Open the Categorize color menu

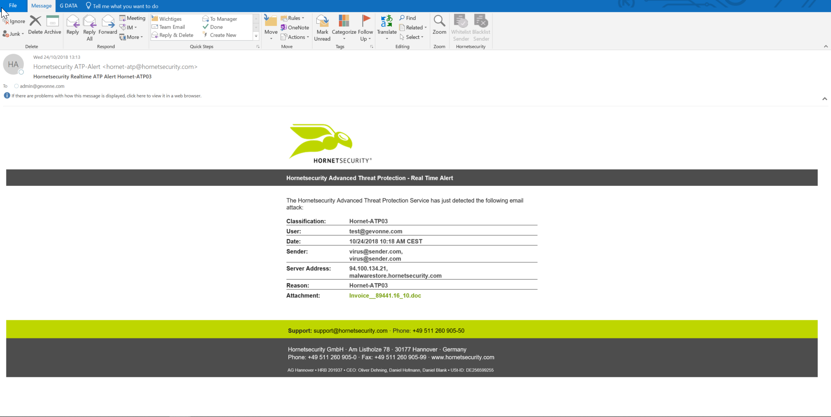344,28
